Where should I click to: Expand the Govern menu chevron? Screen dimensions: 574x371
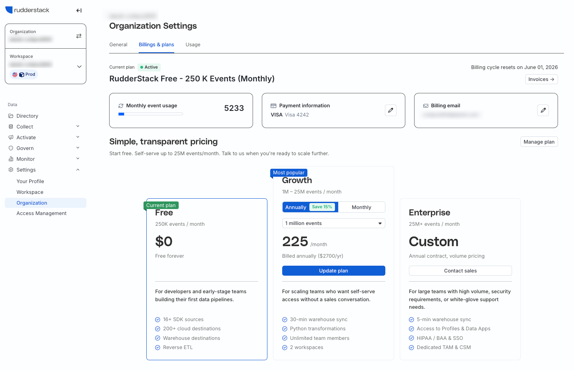78,148
